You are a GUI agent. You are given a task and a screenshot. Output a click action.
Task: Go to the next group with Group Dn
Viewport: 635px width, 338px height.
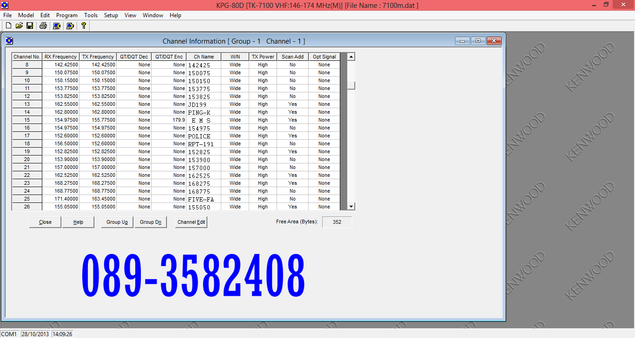tap(151, 222)
